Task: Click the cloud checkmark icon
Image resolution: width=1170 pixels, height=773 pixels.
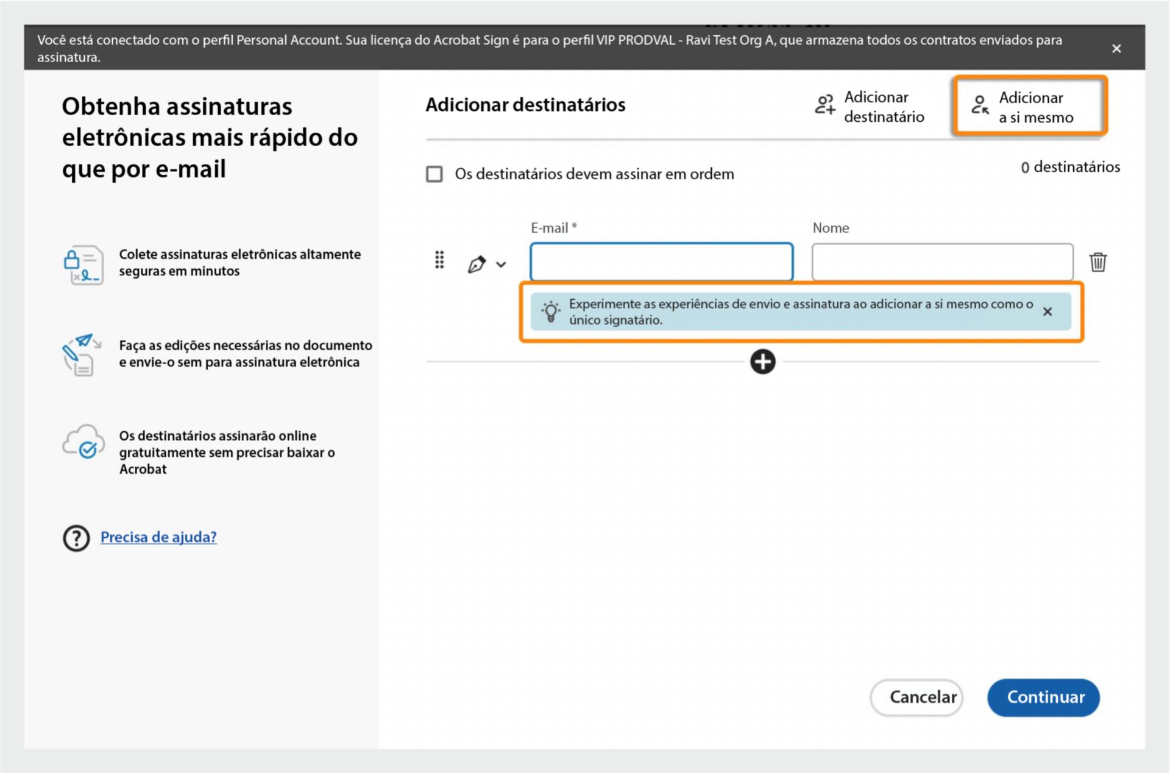Action: click(x=83, y=442)
